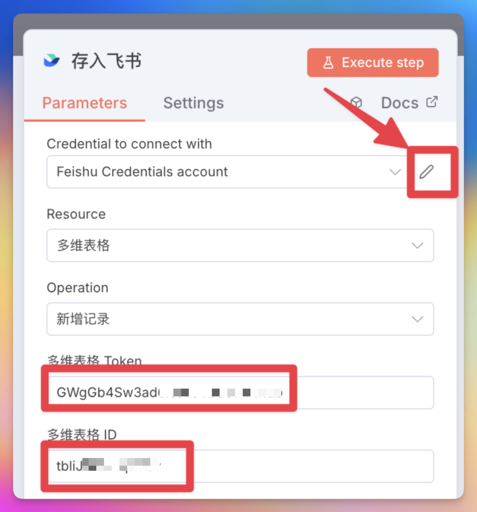
Task: Click the pencil edit credential icon
Action: pyautogui.click(x=426, y=172)
